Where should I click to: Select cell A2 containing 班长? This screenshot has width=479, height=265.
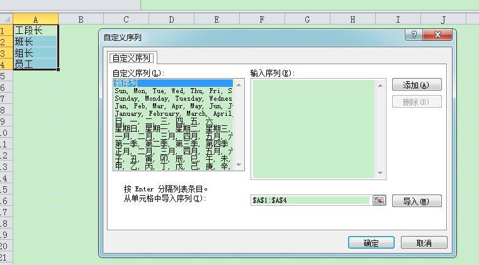point(35,42)
